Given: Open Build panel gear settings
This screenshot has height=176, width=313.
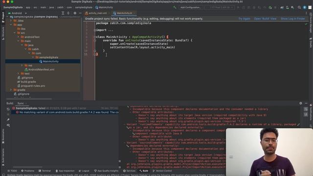Looking at the screenshot, I should (301, 103).
